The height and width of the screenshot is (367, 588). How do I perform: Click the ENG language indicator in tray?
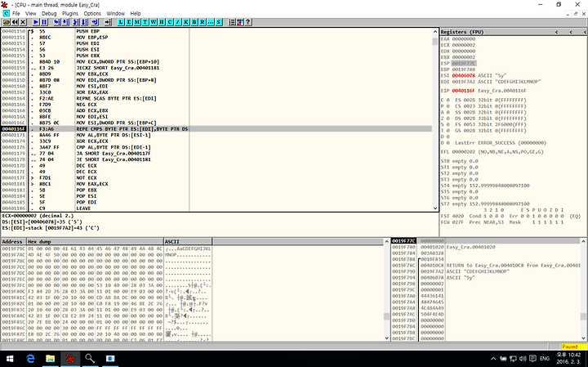point(545,359)
